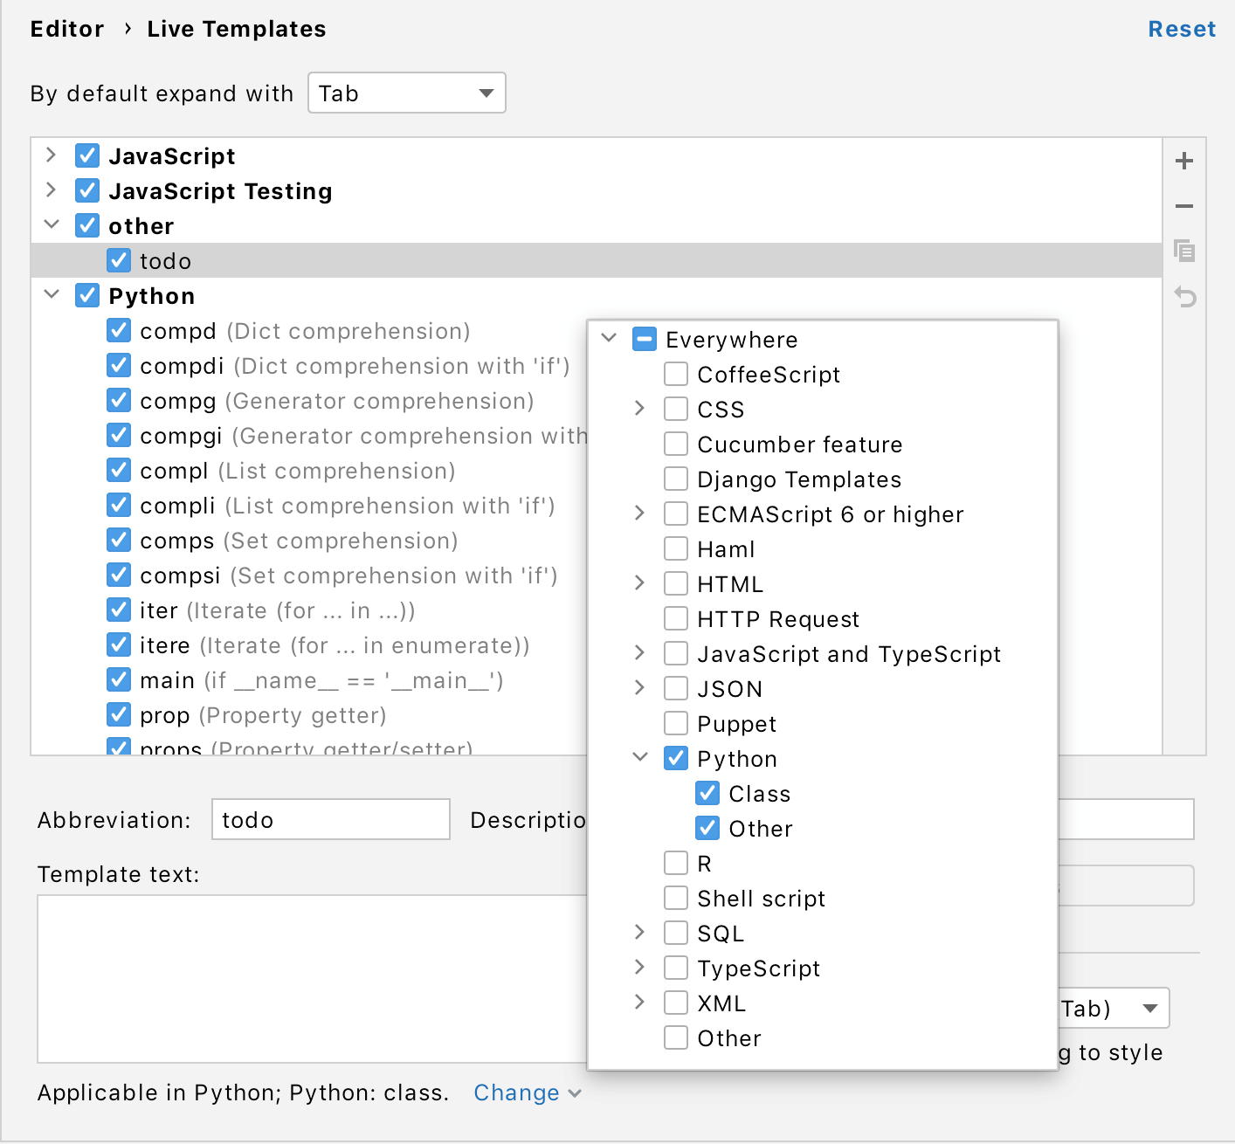Enable the HTML context checkbox
The height and width of the screenshot is (1144, 1235).
click(675, 583)
